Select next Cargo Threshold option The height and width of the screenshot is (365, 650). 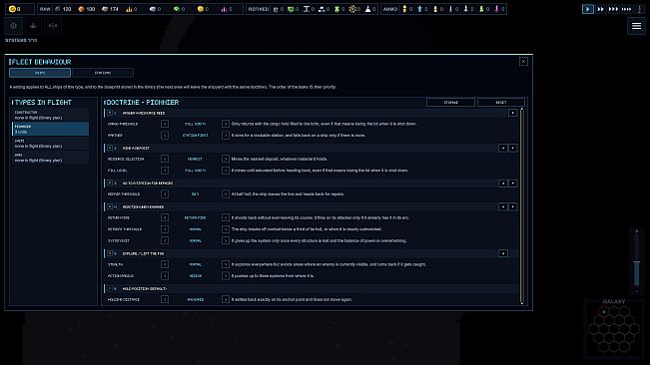[x=226, y=124]
